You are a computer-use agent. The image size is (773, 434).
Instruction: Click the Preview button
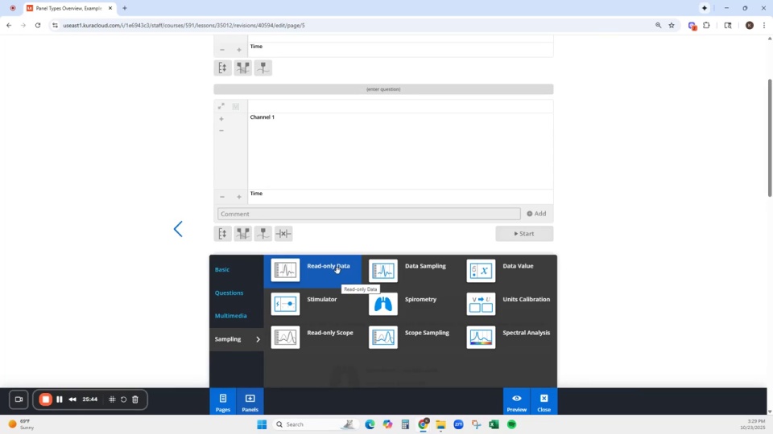click(x=516, y=402)
